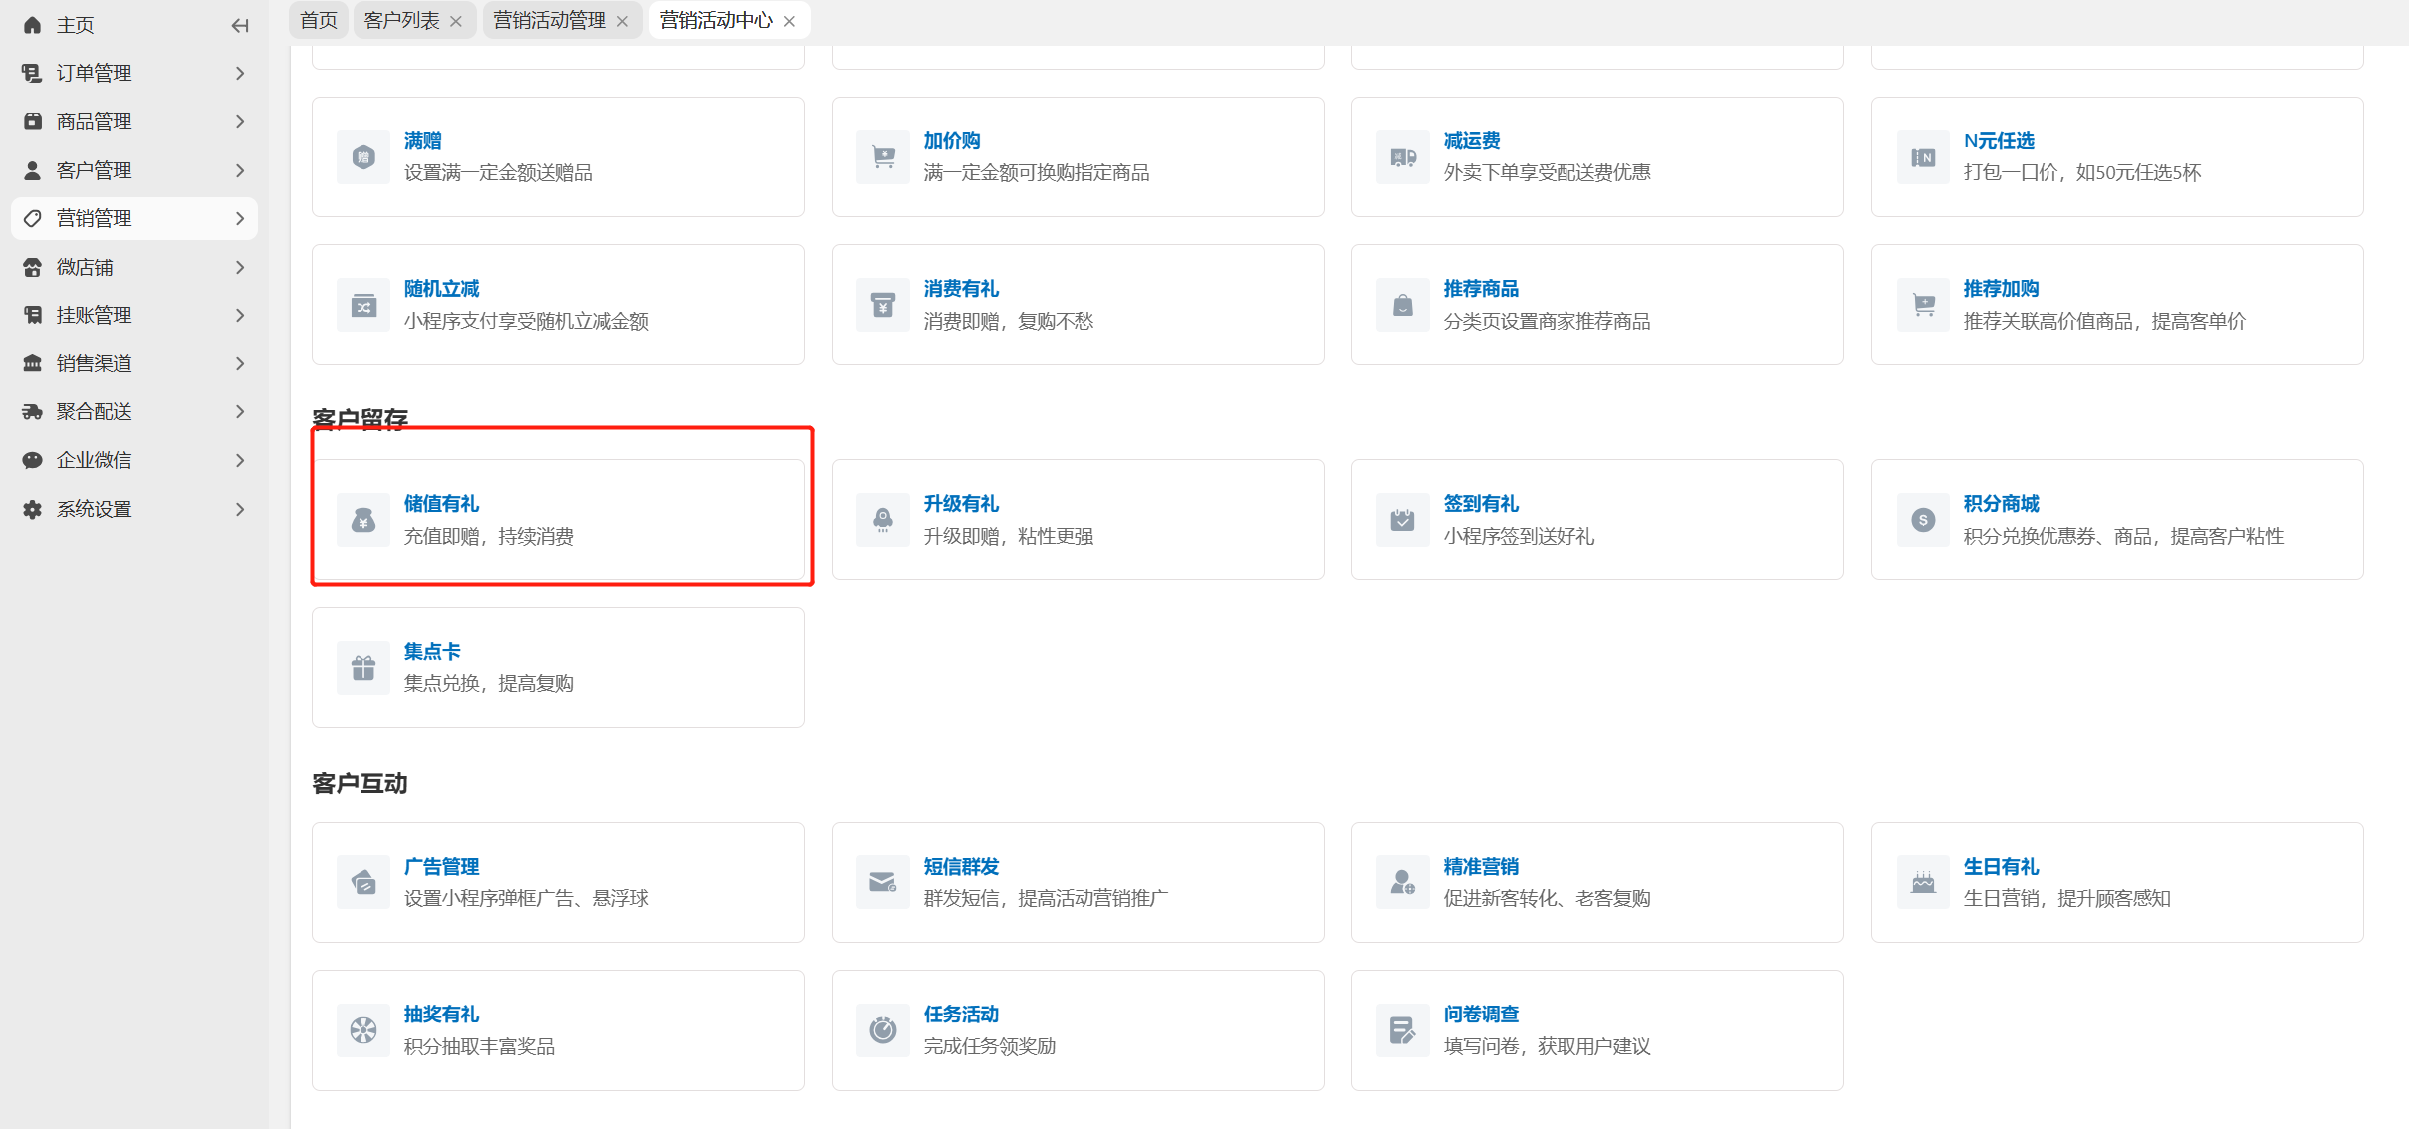Click the 储值有礼 money bag icon
Viewport: 2409px width, 1129px height.
[363, 520]
